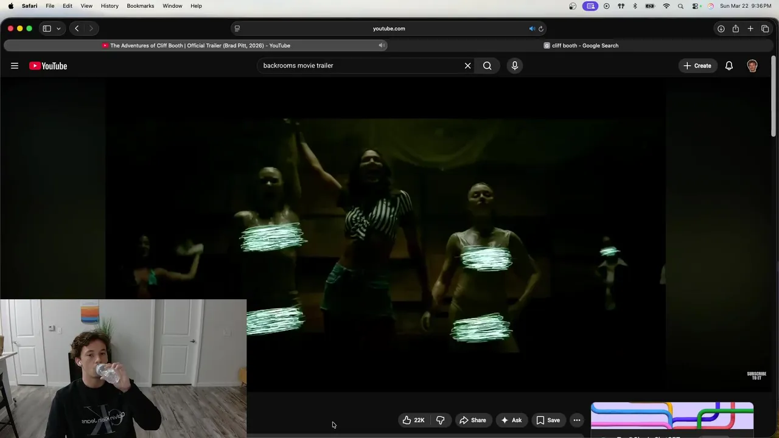Open Spotlight search in menu bar
Image resolution: width=779 pixels, height=438 pixels.
tap(680, 6)
